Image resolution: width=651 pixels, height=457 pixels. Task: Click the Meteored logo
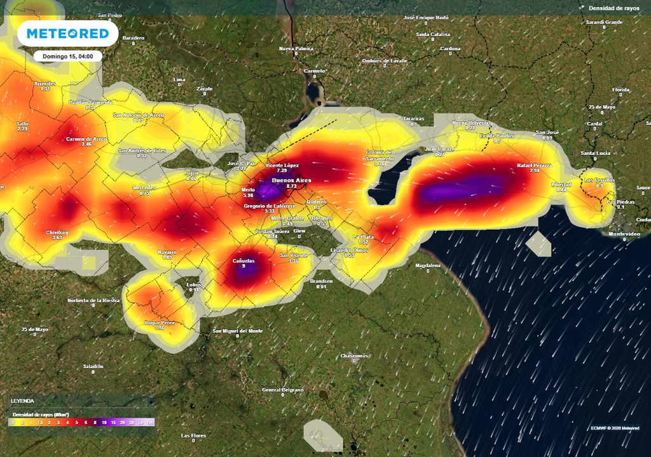pyautogui.click(x=67, y=34)
